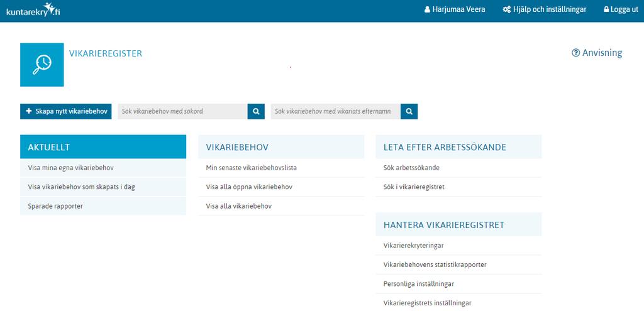Screen dimensions: 644x311
Task: Open Hjälp och inställningar
Action: point(545,9)
